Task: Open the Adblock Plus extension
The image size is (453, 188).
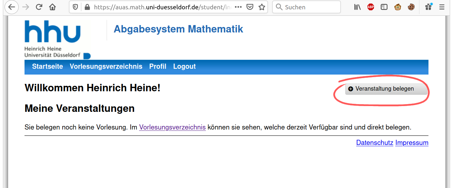Action: click(x=371, y=7)
